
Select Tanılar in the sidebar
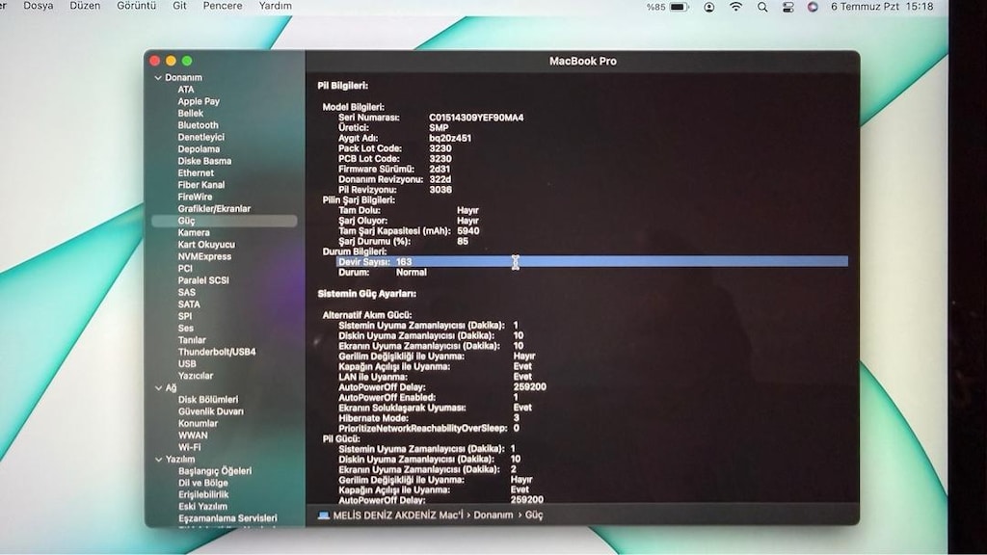[x=192, y=340]
